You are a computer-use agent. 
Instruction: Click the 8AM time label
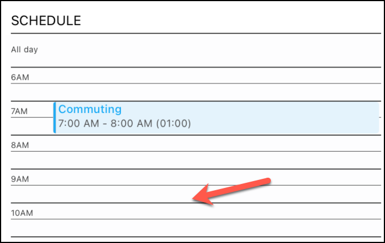(x=20, y=145)
